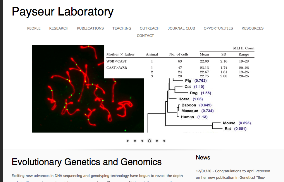Select the active fourth carousel dot
This screenshot has width=284, height=182.
coord(149,141)
